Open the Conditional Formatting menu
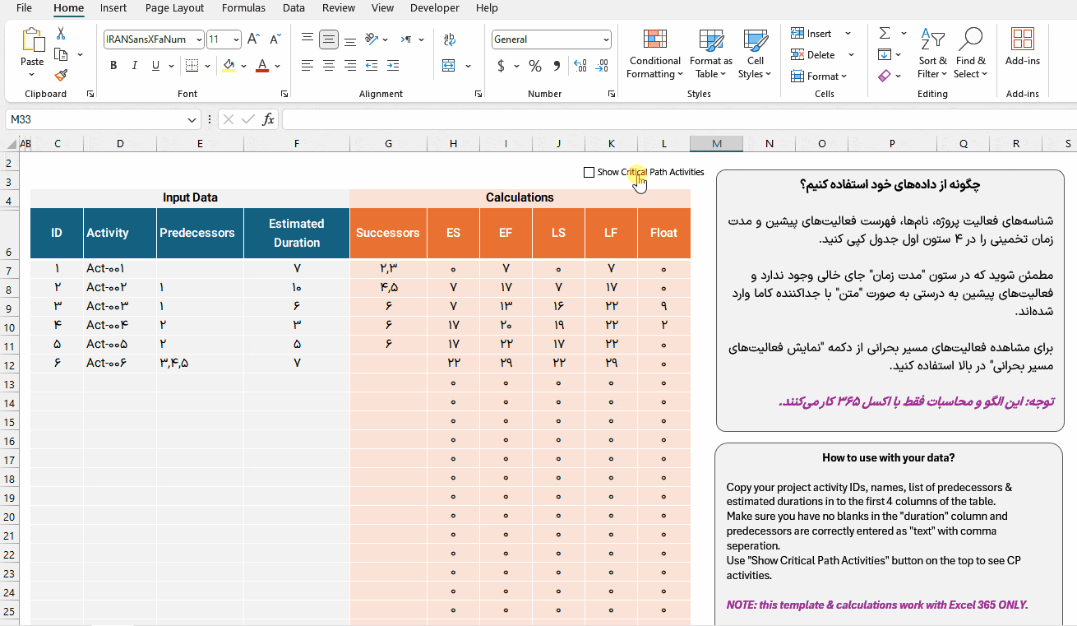This screenshot has width=1077, height=626. [x=655, y=54]
